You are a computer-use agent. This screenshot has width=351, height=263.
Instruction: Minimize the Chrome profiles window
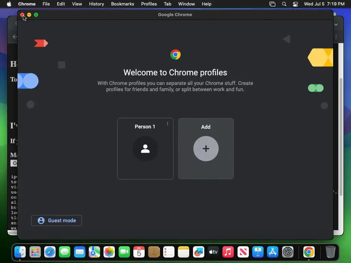click(29, 15)
